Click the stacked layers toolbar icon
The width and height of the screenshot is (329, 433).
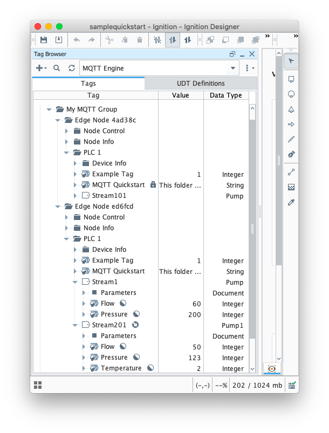[x=256, y=40]
